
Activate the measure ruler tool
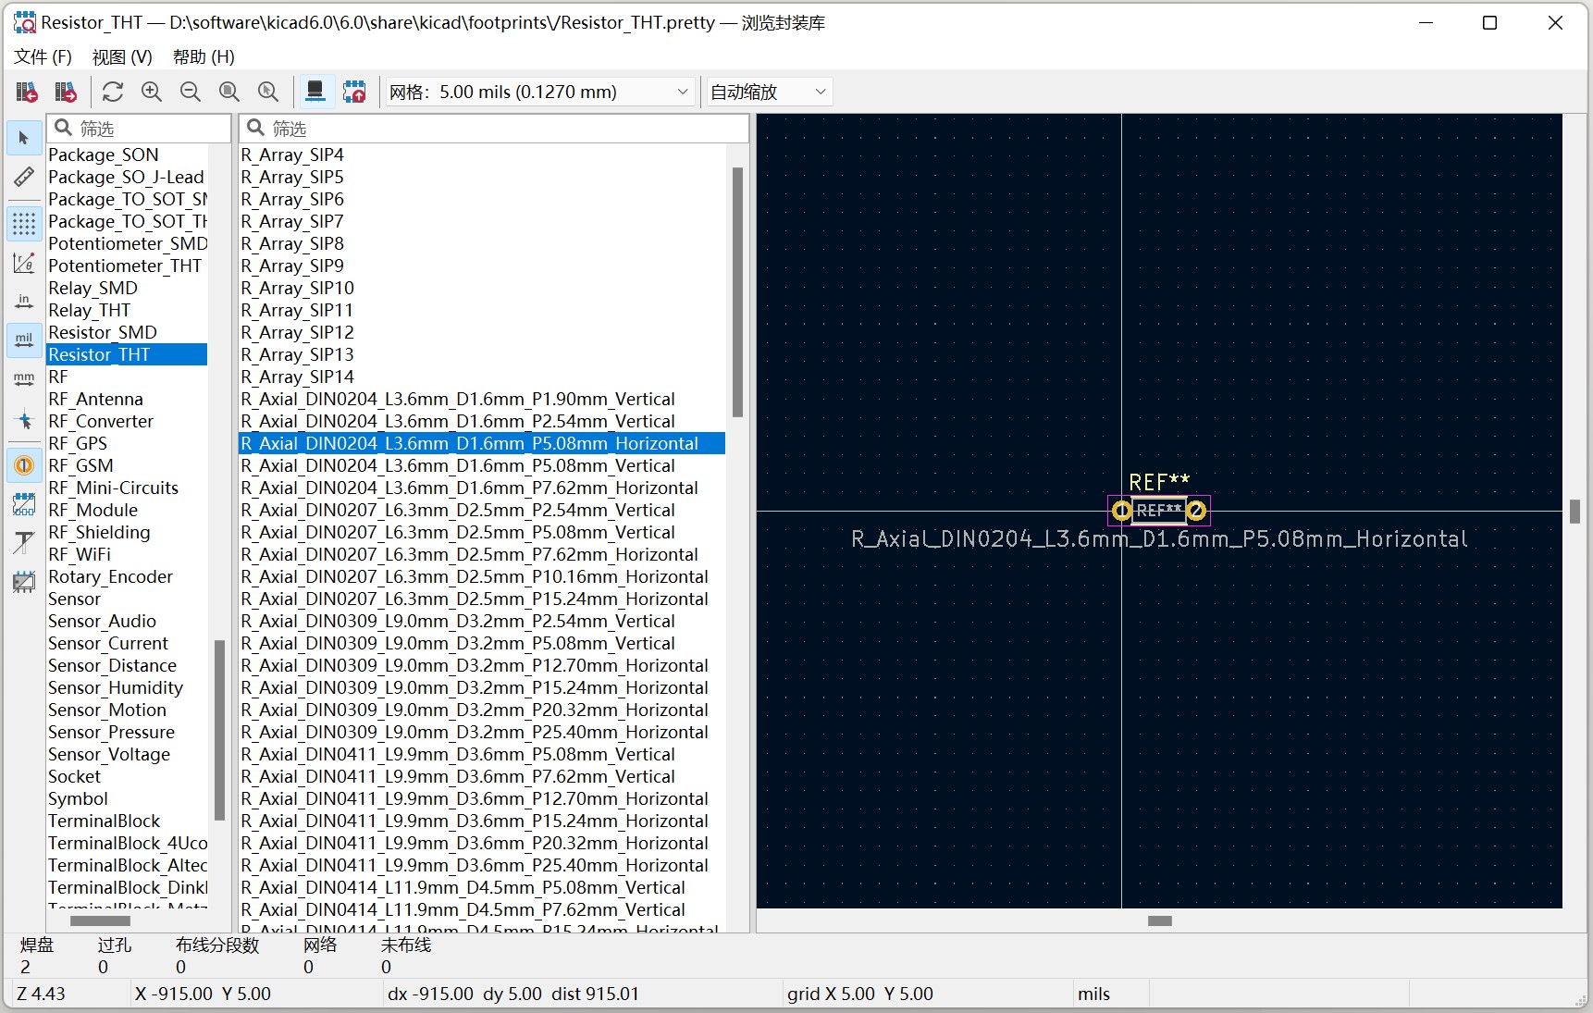[x=24, y=177]
